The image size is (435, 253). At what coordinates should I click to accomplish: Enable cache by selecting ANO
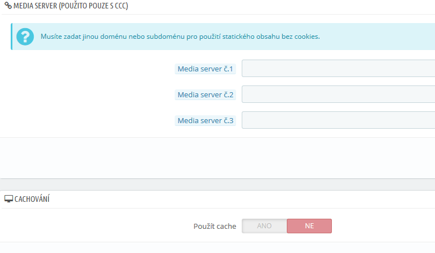click(x=264, y=226)
